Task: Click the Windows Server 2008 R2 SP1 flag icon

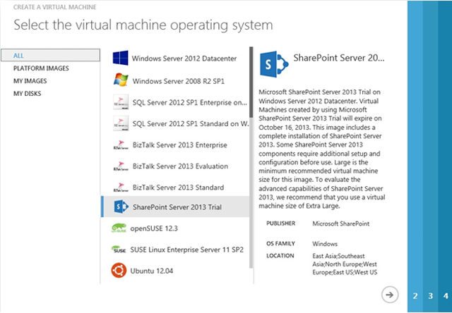Action: click(x=121, y=80)
